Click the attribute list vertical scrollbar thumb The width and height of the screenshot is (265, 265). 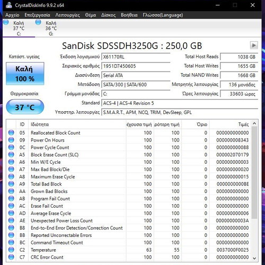[254, 172]
